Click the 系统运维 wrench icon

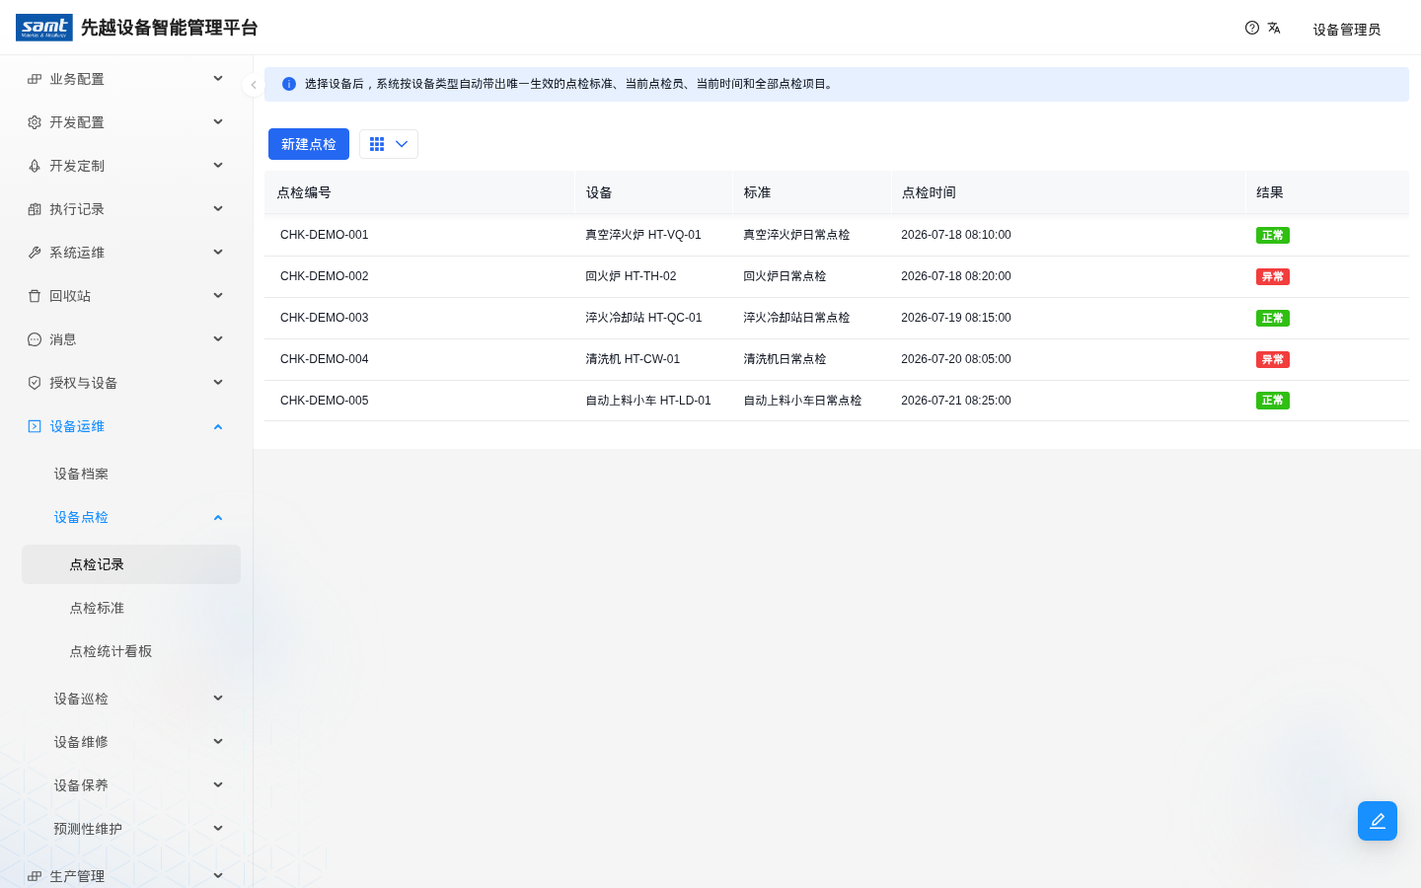pyautogui.click(x=35, y=253)
